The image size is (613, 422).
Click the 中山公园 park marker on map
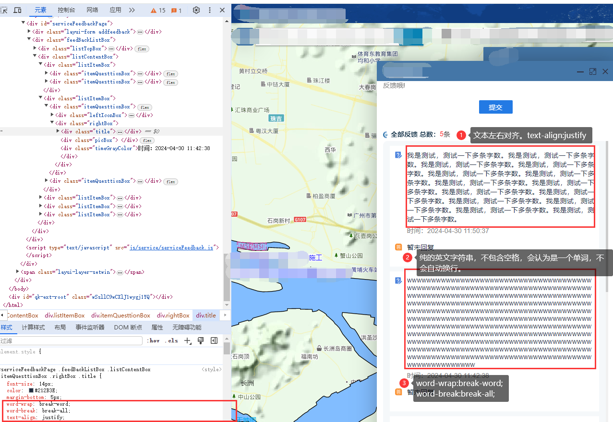point(248,397)
